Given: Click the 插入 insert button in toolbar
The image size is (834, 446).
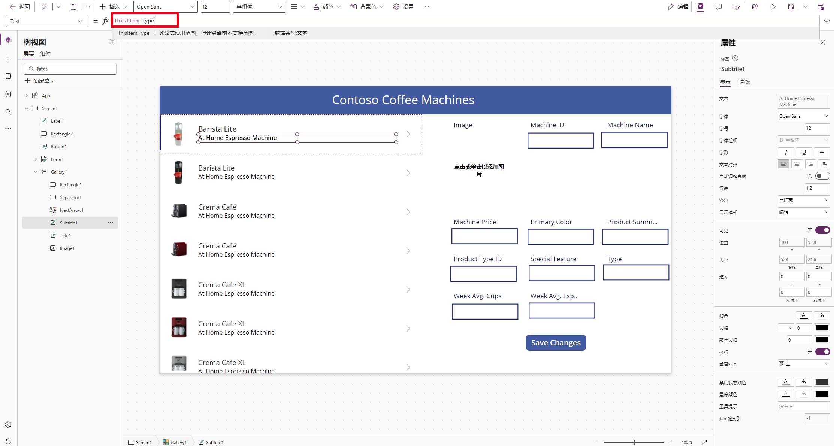Looking at the screenshot, I should (x=113, y=7).
